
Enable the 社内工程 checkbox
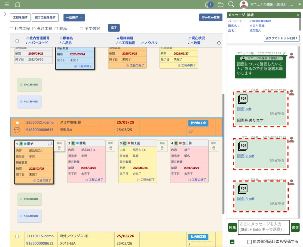(11, 29)
